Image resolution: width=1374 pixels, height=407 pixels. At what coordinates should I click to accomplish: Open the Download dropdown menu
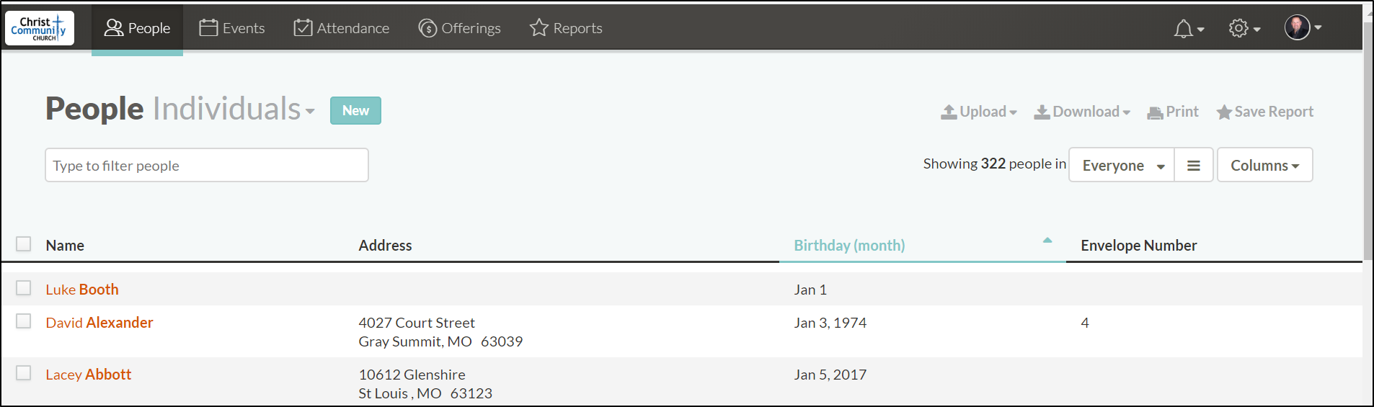click(x=1082, y=112)
